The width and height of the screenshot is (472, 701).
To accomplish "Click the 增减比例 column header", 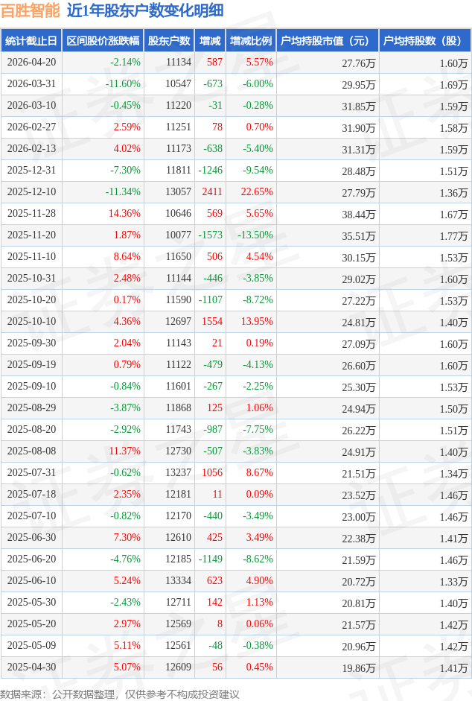I will 251,41.
